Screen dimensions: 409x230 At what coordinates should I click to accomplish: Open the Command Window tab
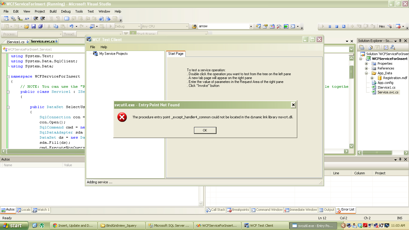pos(267,210)
